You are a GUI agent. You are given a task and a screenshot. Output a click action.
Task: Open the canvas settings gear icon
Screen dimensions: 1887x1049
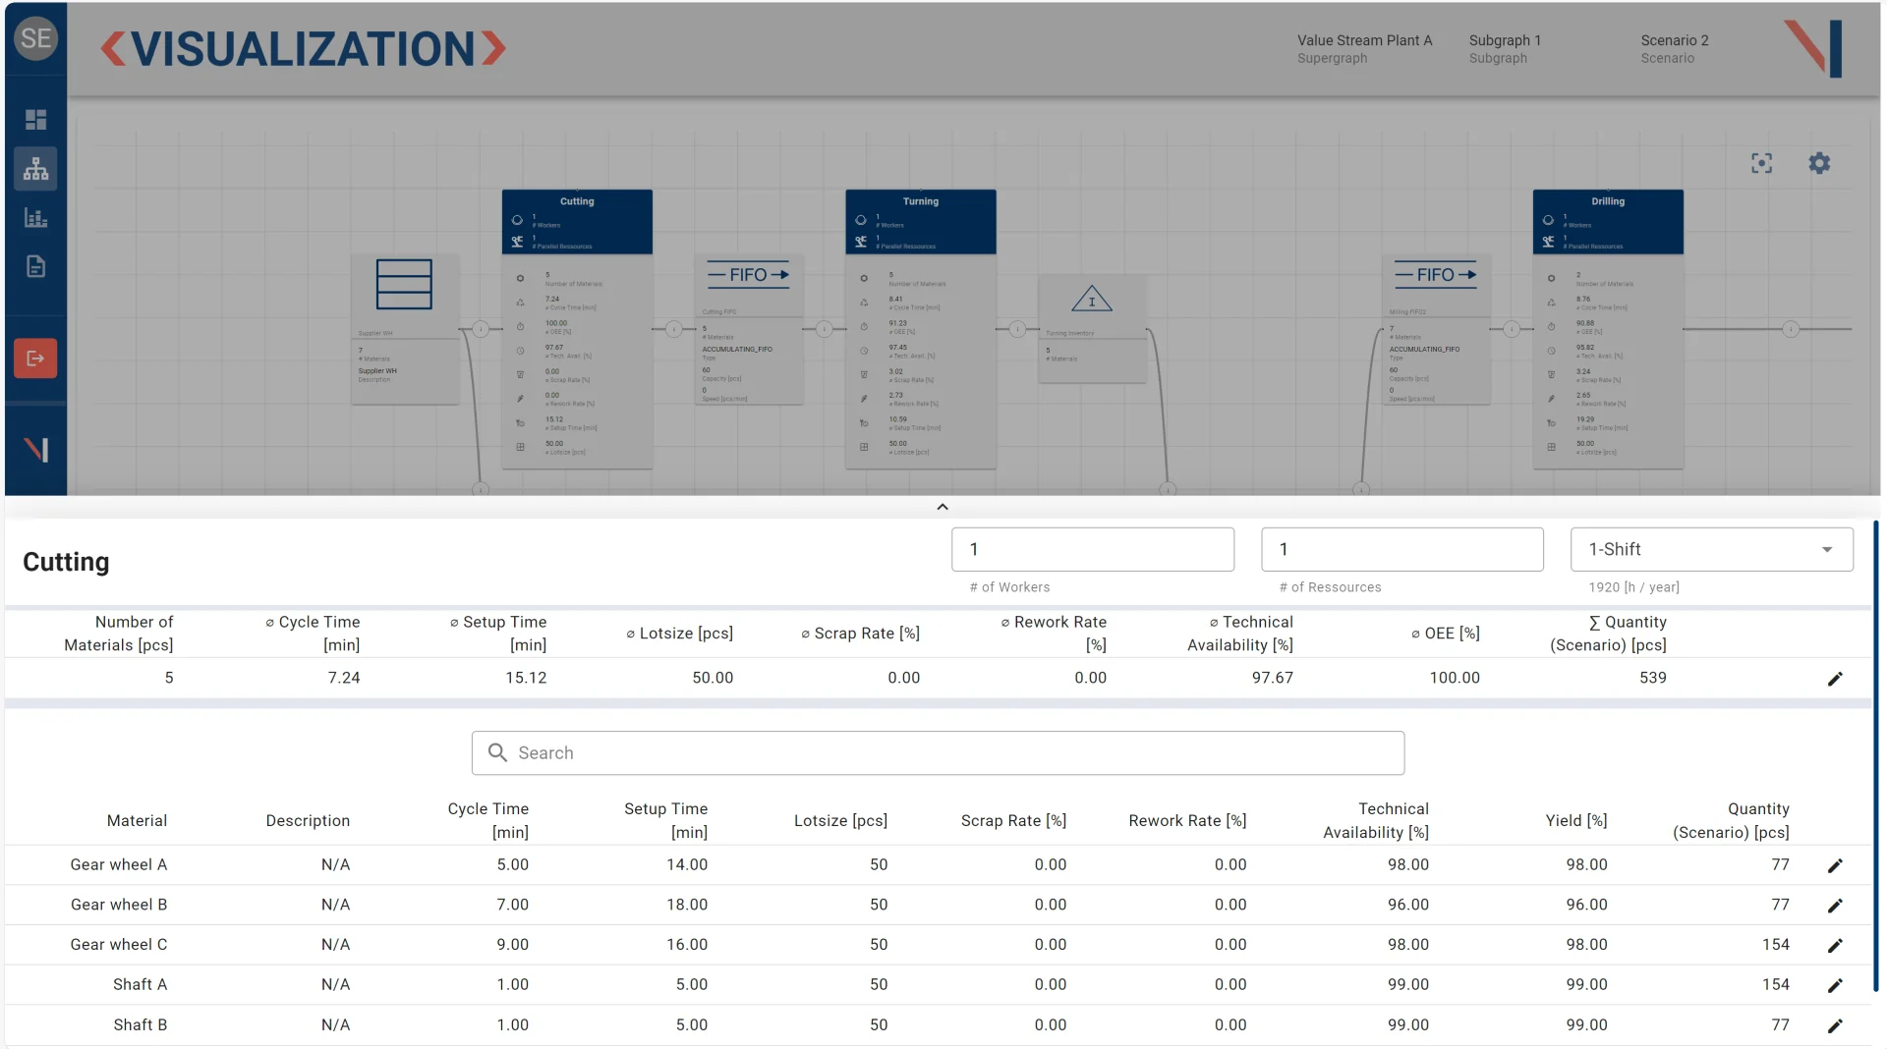1819,163
